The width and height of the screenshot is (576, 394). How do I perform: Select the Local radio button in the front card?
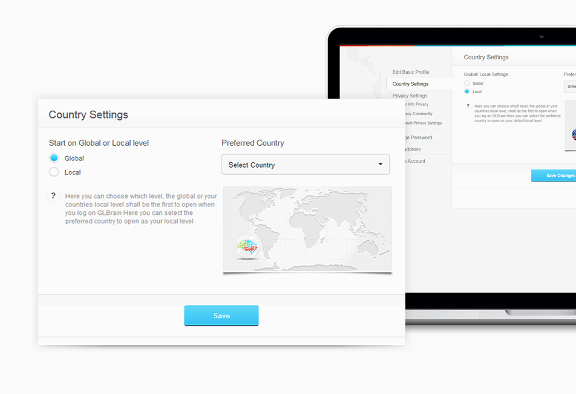tap(54, 172)
